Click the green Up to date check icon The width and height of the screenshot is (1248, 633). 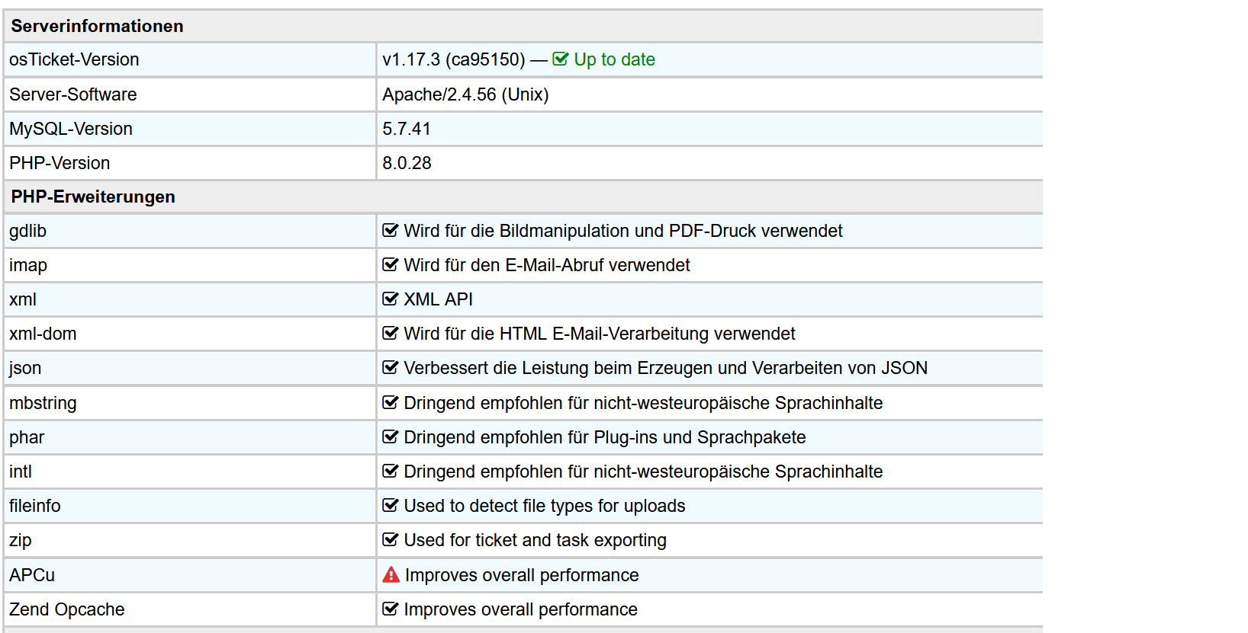(560, 59)
